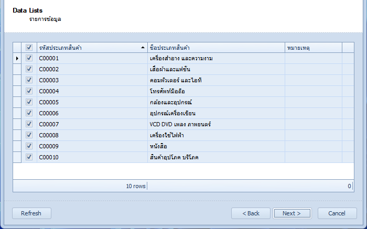Click the กล้องและอุปกรณ์ category name
This screenshot has height=229, width=367.
pos(171,102)
